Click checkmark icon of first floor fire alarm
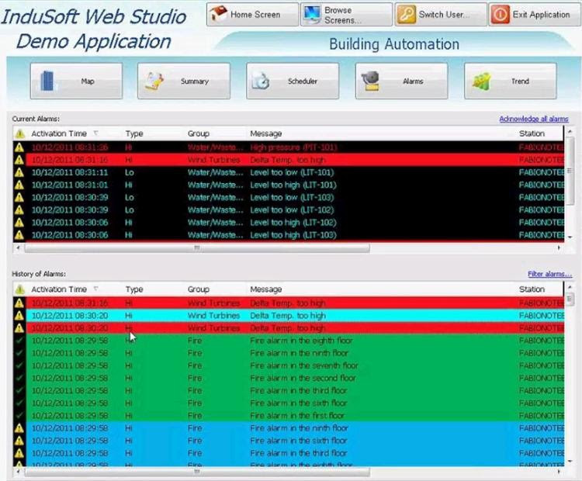The height and width of the screenshot is (481, 582). (x=19, y=415)
